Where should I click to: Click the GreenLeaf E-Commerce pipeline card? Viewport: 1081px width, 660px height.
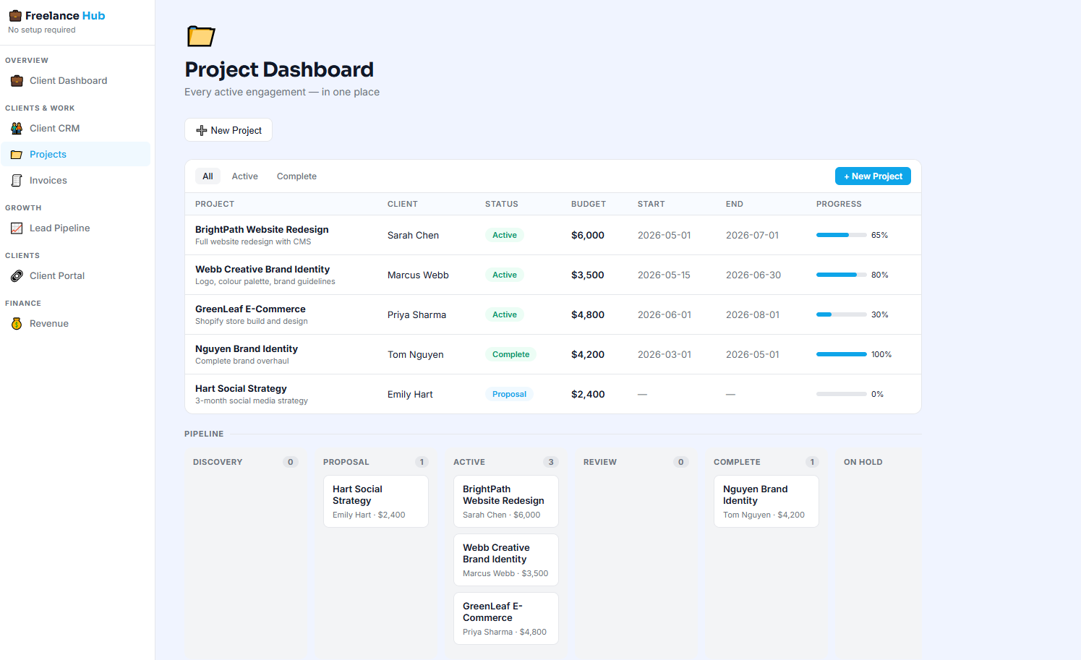click(x=506, y=618)
